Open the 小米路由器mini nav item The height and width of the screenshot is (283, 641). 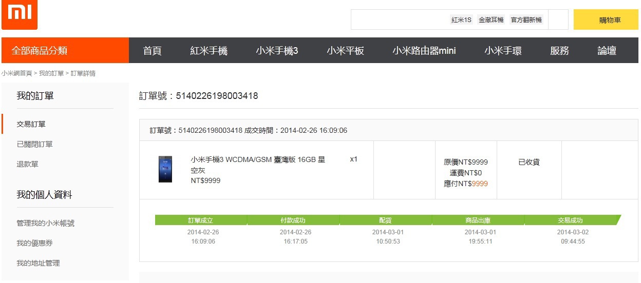click(424, 51)
